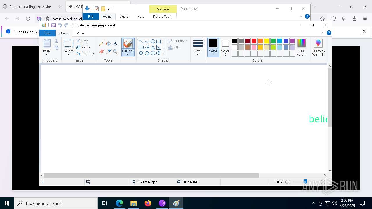The height and width of the screenshot is (209, 372).
Task: Choose the Polygon shape
Action: [147, 47]
